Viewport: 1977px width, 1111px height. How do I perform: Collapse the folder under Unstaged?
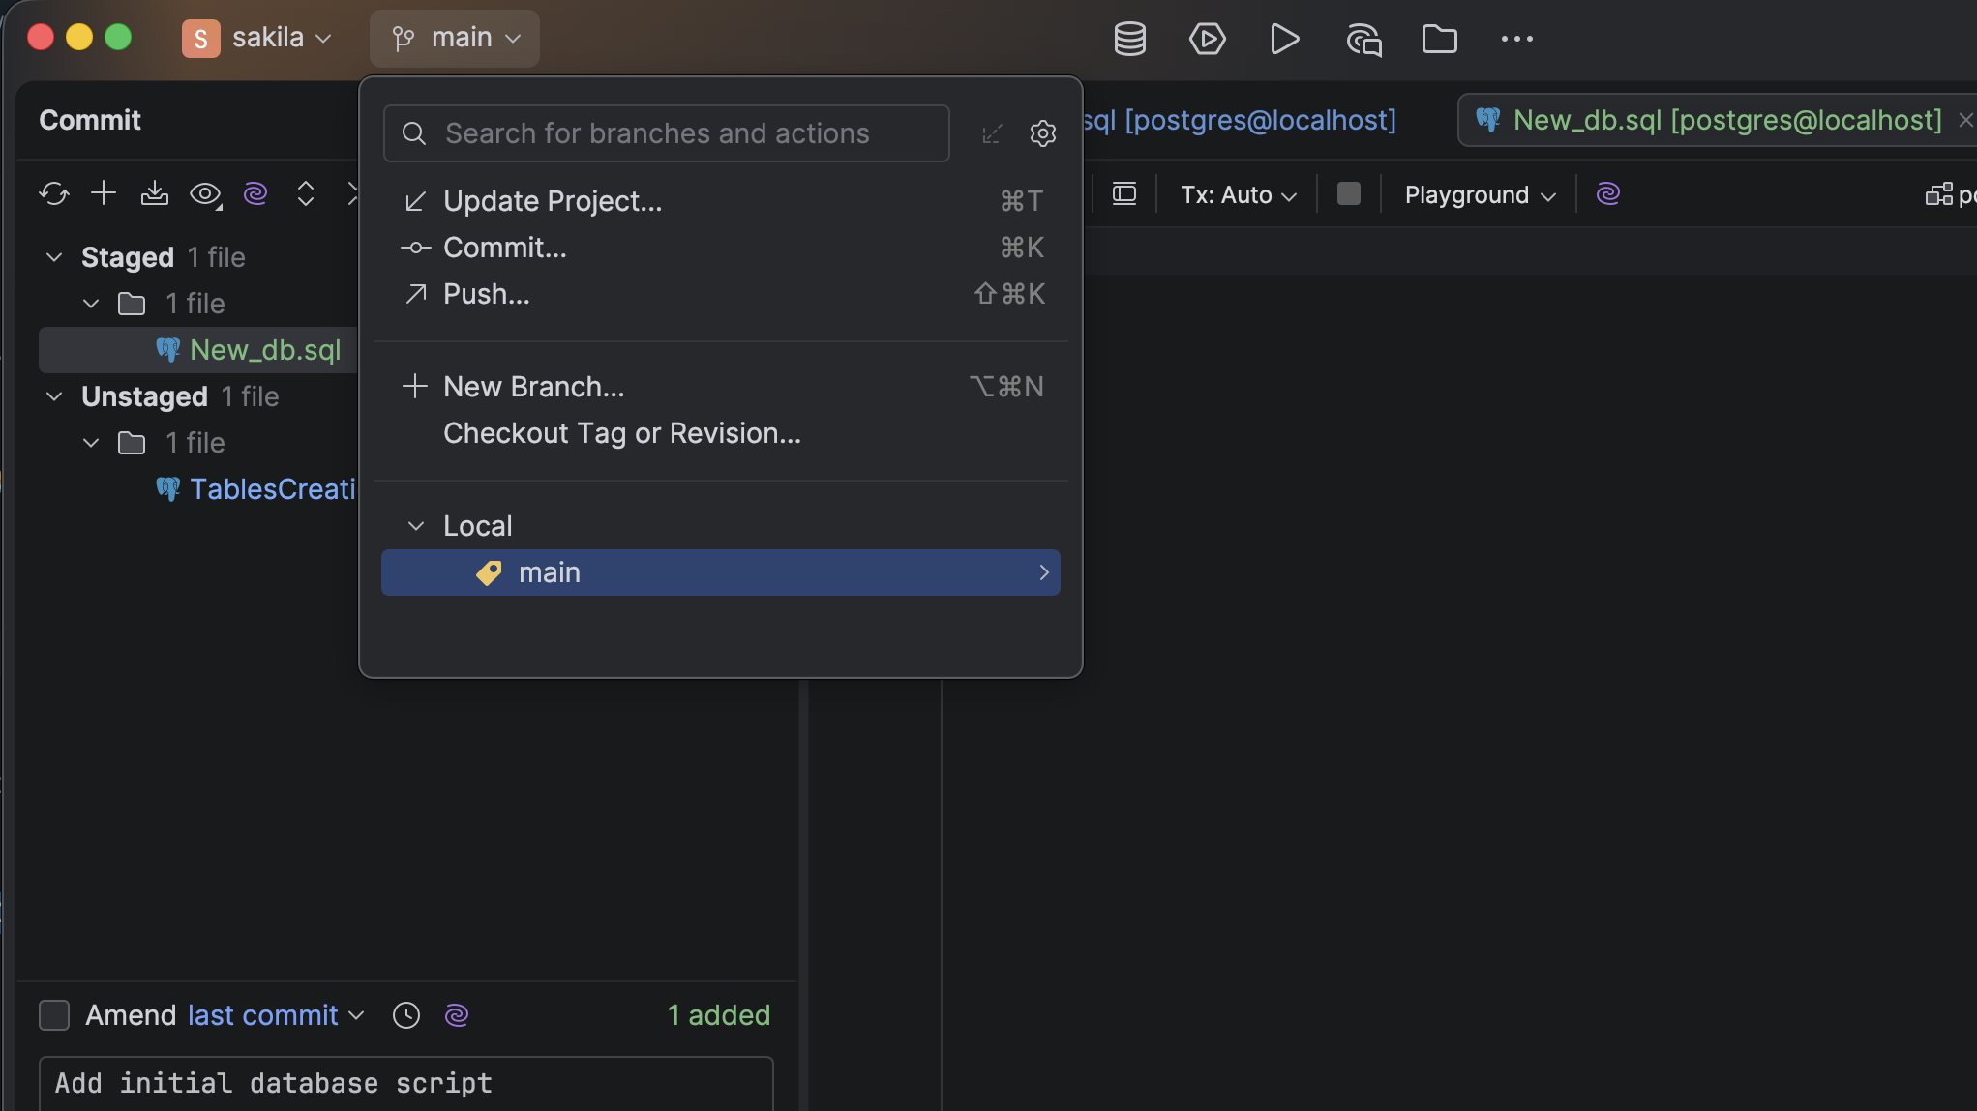pos(91,443)
